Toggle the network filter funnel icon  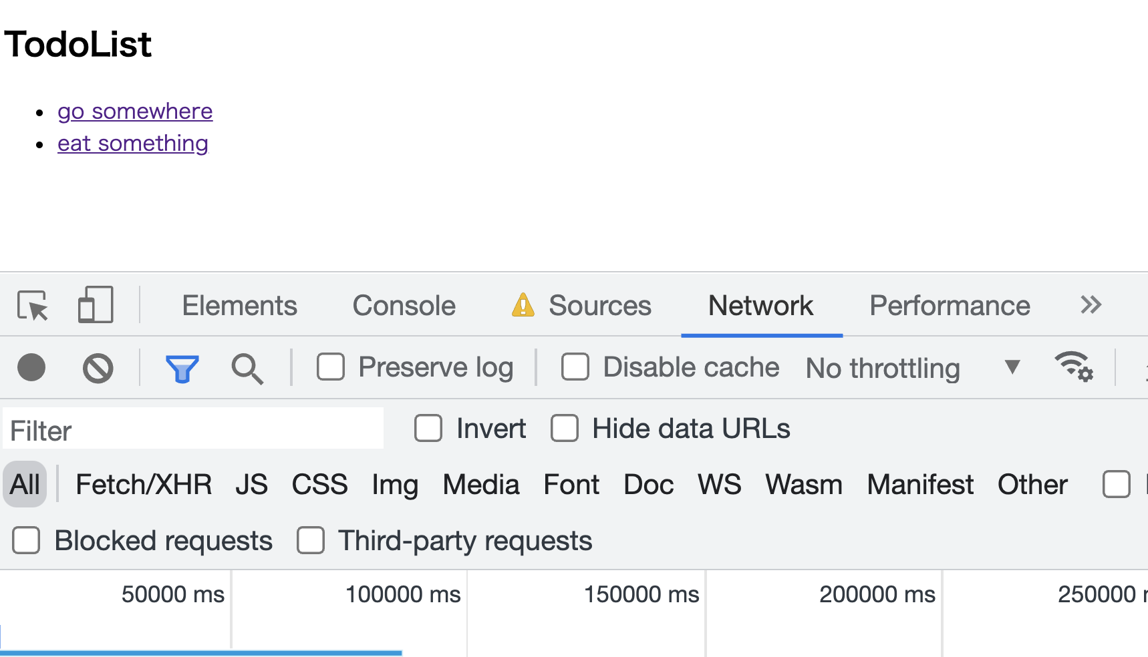182,368
